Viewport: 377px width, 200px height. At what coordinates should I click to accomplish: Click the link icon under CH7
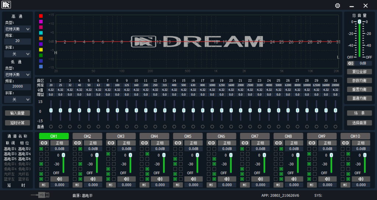click(245, 143)
